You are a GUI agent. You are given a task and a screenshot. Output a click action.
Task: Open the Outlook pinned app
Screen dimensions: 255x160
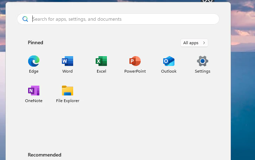pyautogui.click(x=169, y=64)
